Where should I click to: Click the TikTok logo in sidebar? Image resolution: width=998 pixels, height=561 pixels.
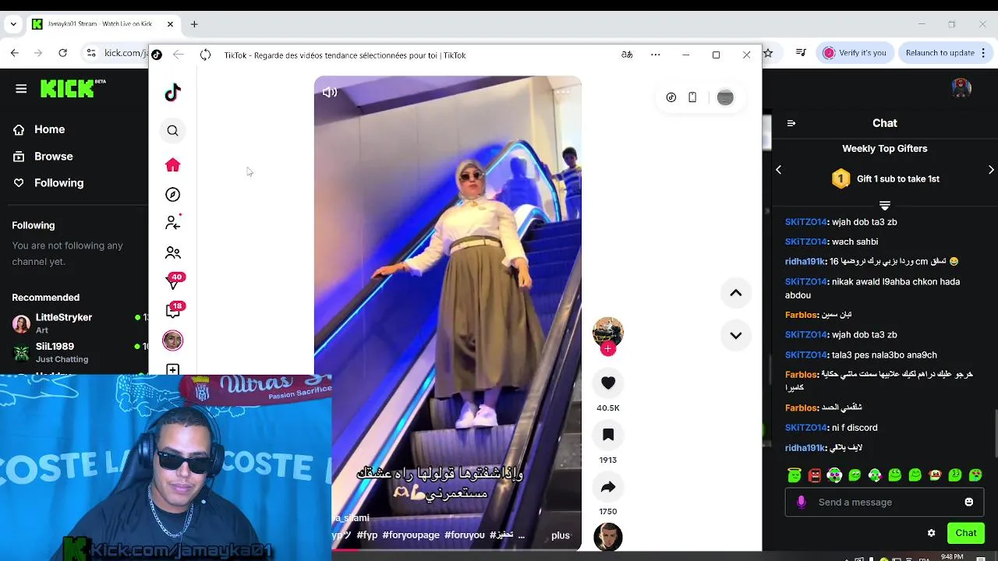point(172,92)
